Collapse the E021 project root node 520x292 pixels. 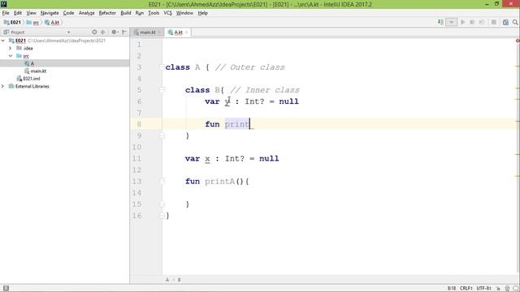pos(3,41)
